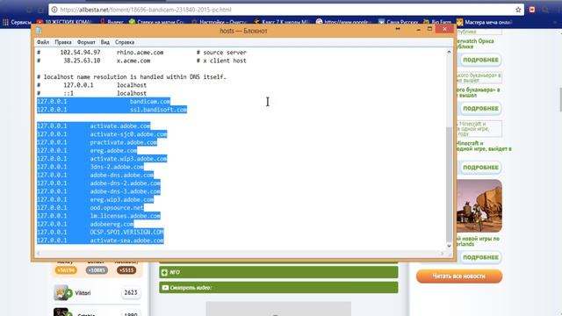Click the practivate.adobe.com line
Screen dimensions: 562x316
coord(97,142)
